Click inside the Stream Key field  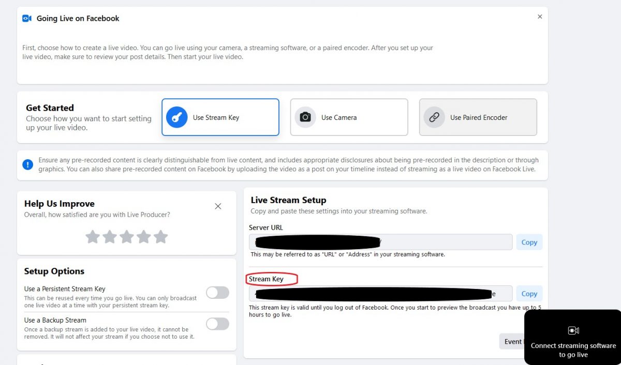380,293
